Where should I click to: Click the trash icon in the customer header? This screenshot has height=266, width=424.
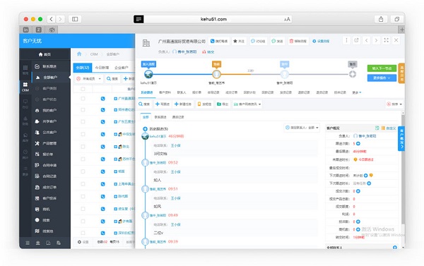coord(291,41)
